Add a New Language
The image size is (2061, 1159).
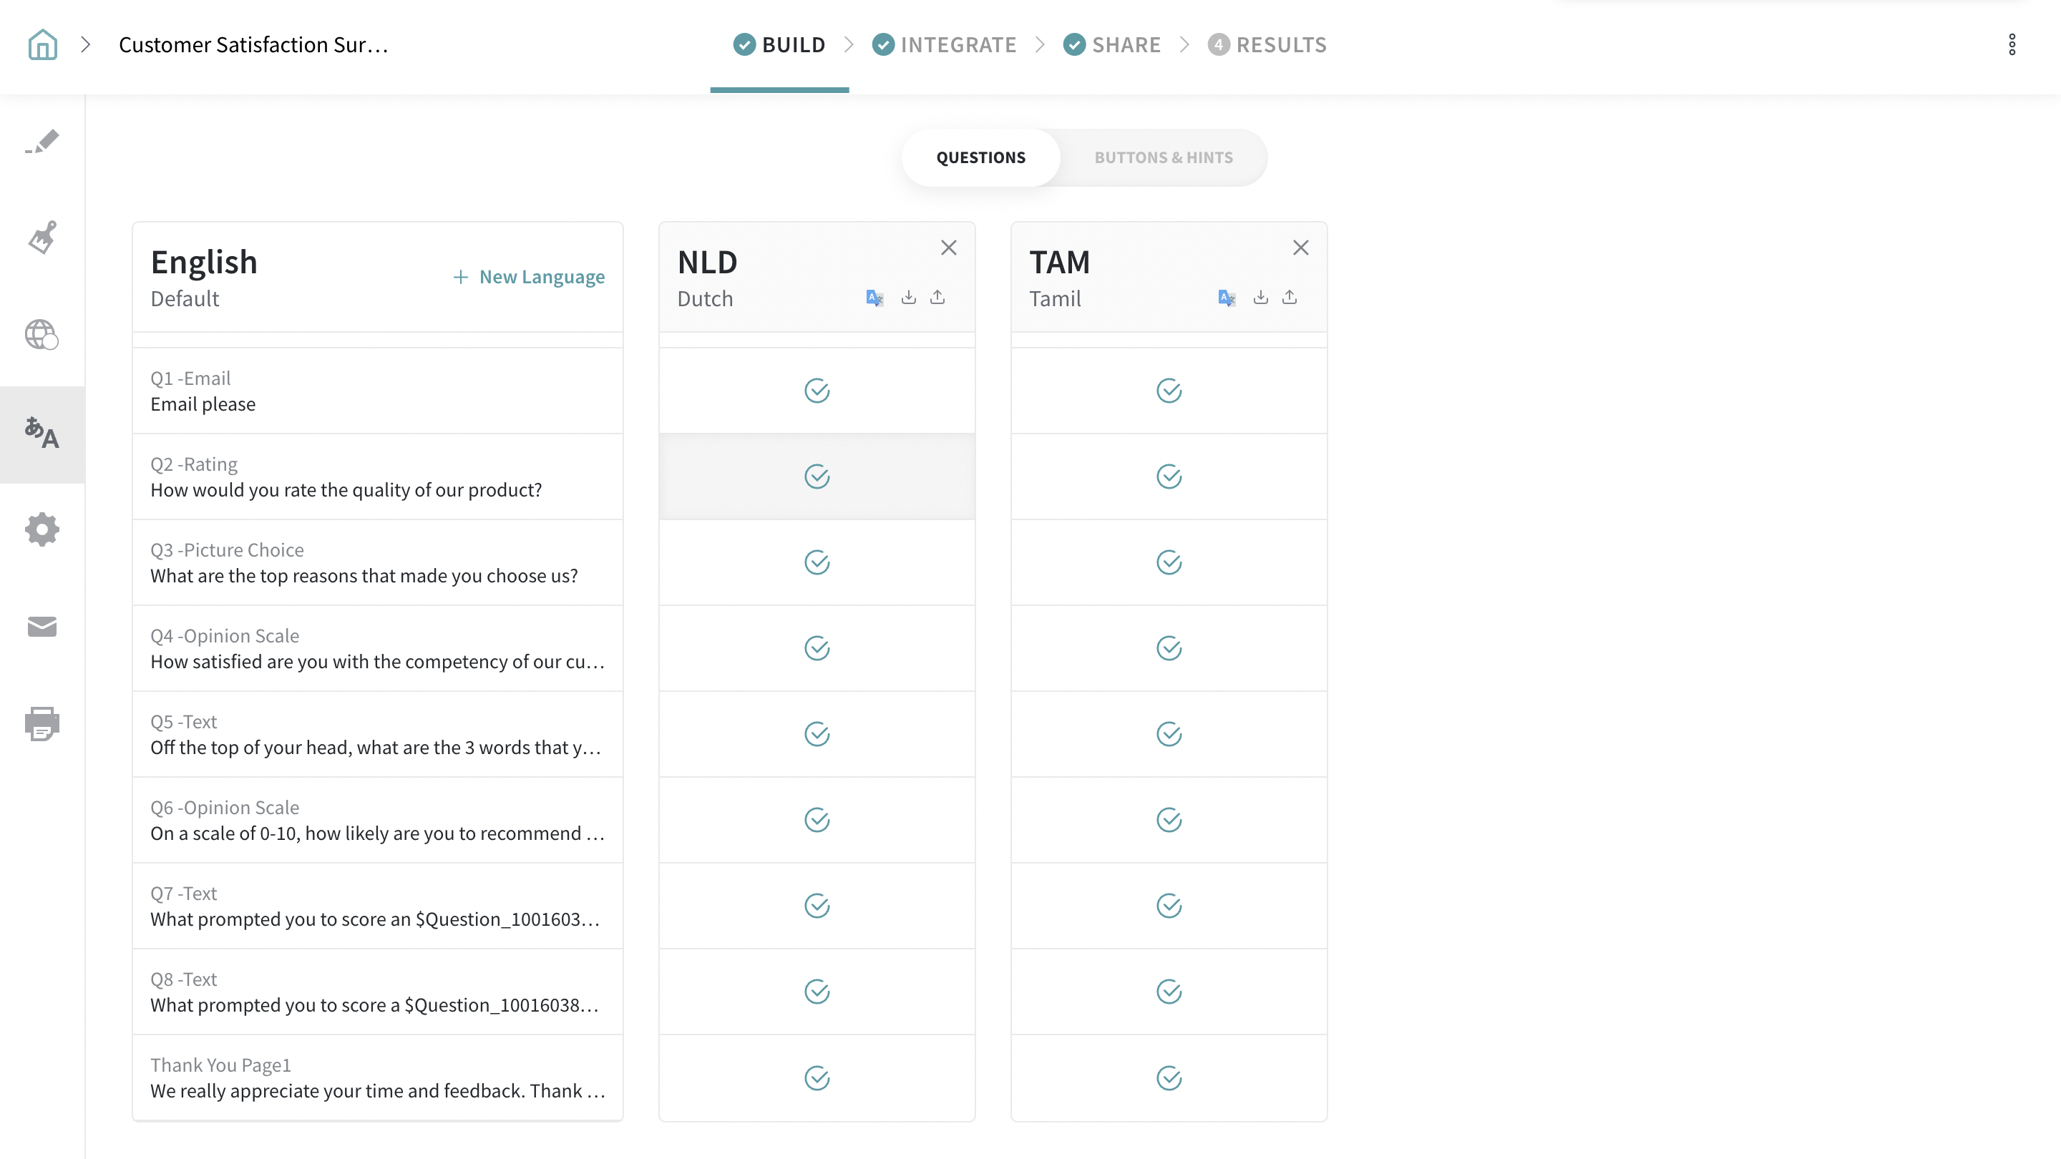point(529,277)
